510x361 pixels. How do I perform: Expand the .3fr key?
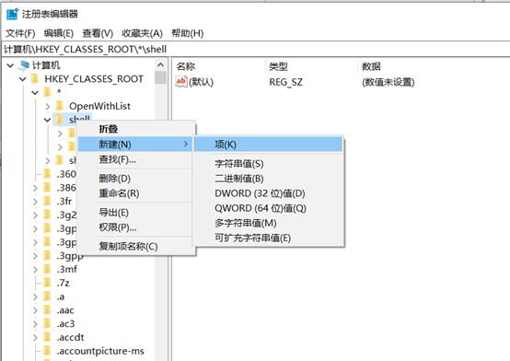(x=35, y=202)
